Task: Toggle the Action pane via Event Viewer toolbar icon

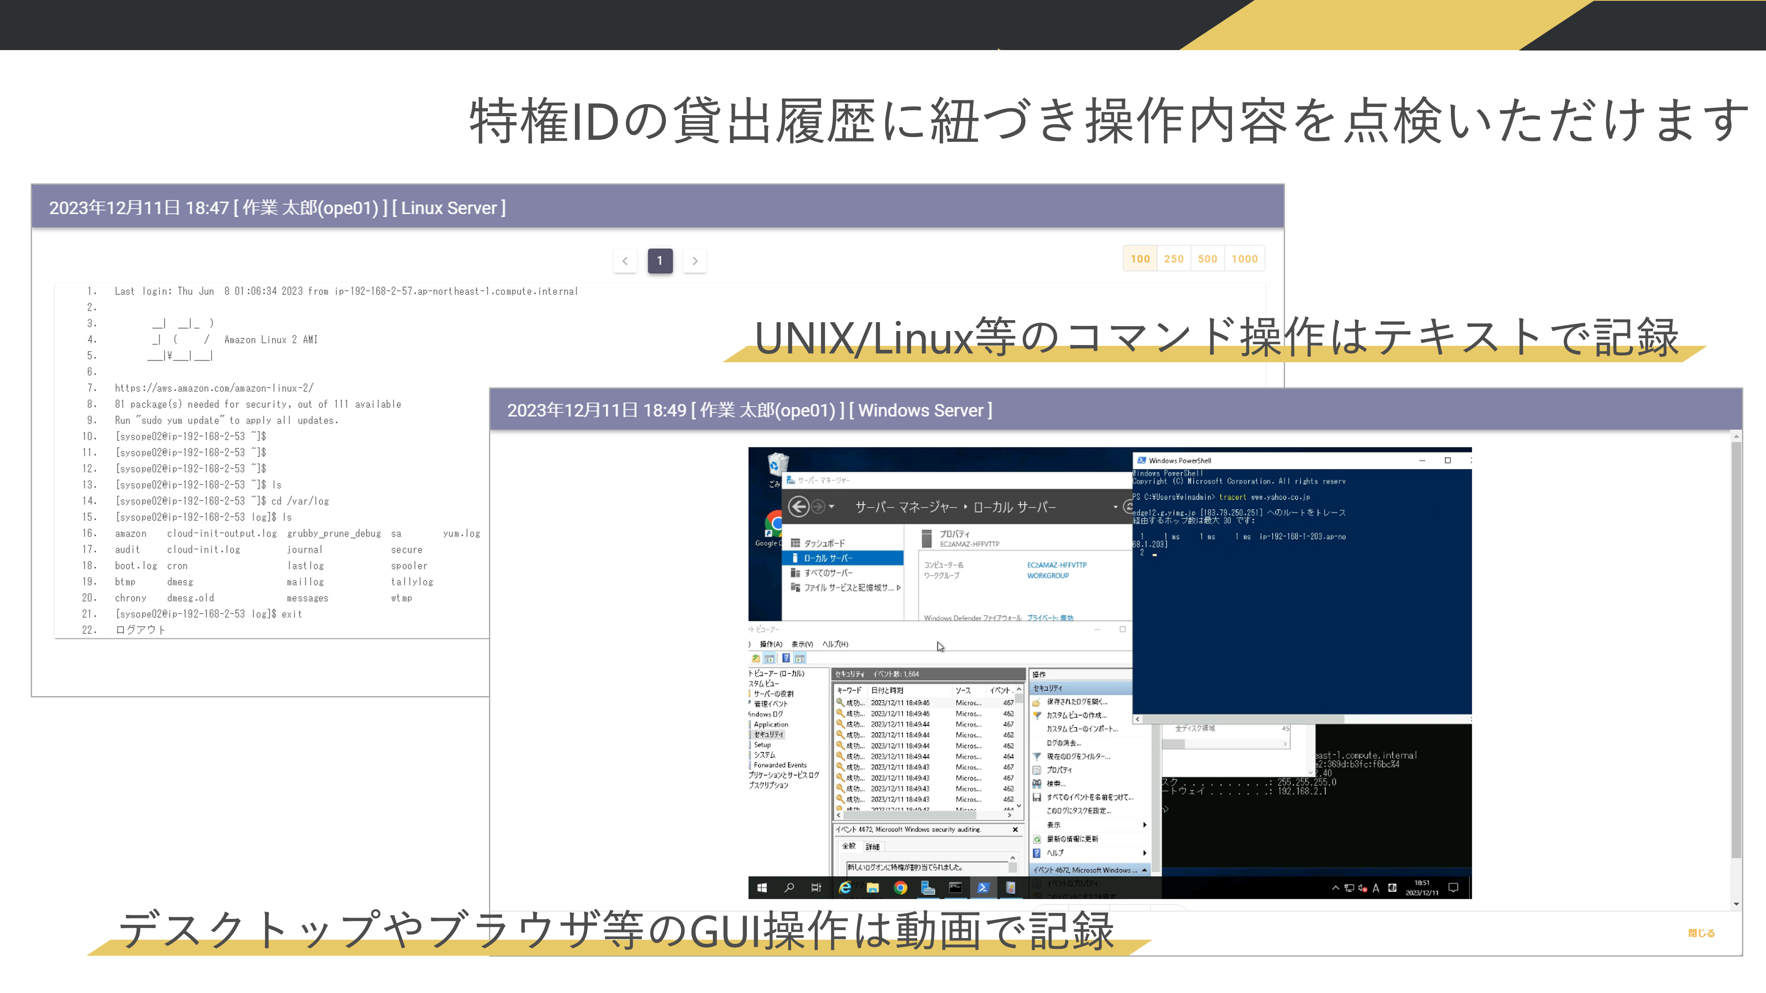Action: coord(799,658)
